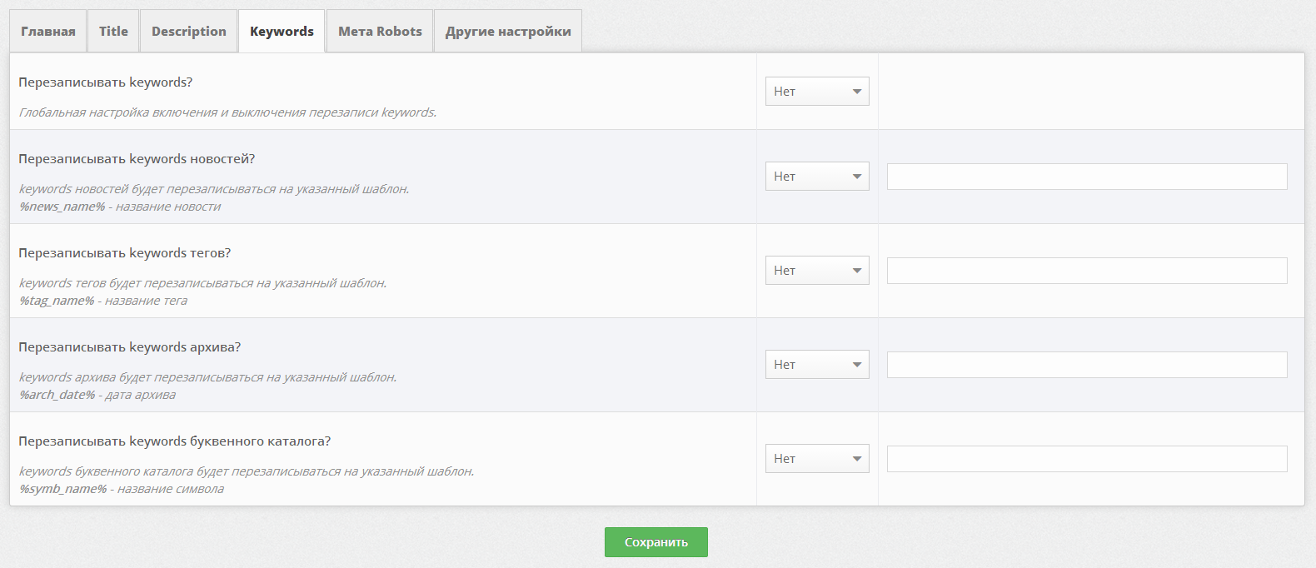Open the tags keywords rewrite dropdown

pos(817,271)
